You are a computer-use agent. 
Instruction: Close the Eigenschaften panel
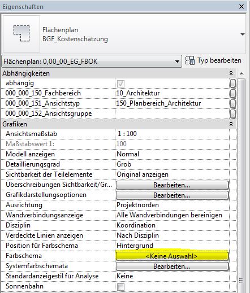242,7
